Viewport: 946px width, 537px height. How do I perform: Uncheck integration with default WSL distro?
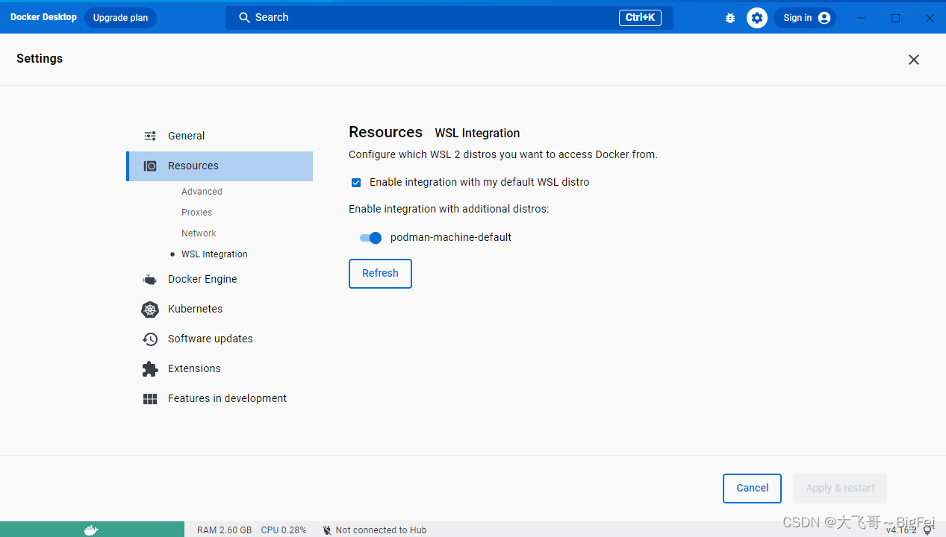[356, 182]
